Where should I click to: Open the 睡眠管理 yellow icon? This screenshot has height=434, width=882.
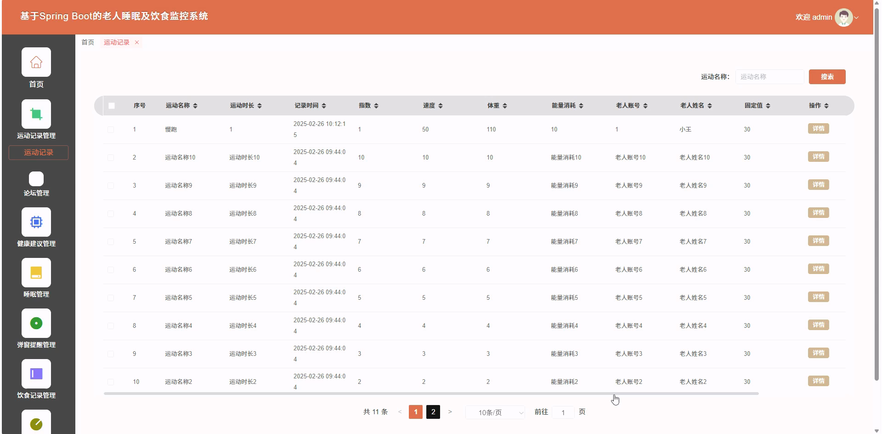(x=36, y=273)
